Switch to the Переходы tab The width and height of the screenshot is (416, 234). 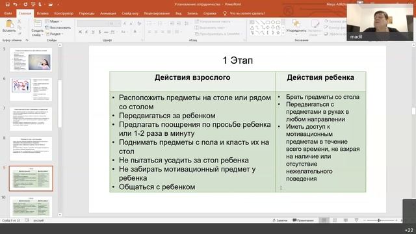pyautogui.click(x=86, y=13)
